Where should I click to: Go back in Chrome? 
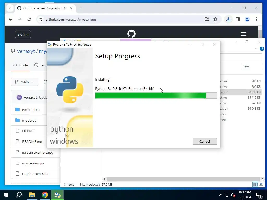[x=10, y=19]
